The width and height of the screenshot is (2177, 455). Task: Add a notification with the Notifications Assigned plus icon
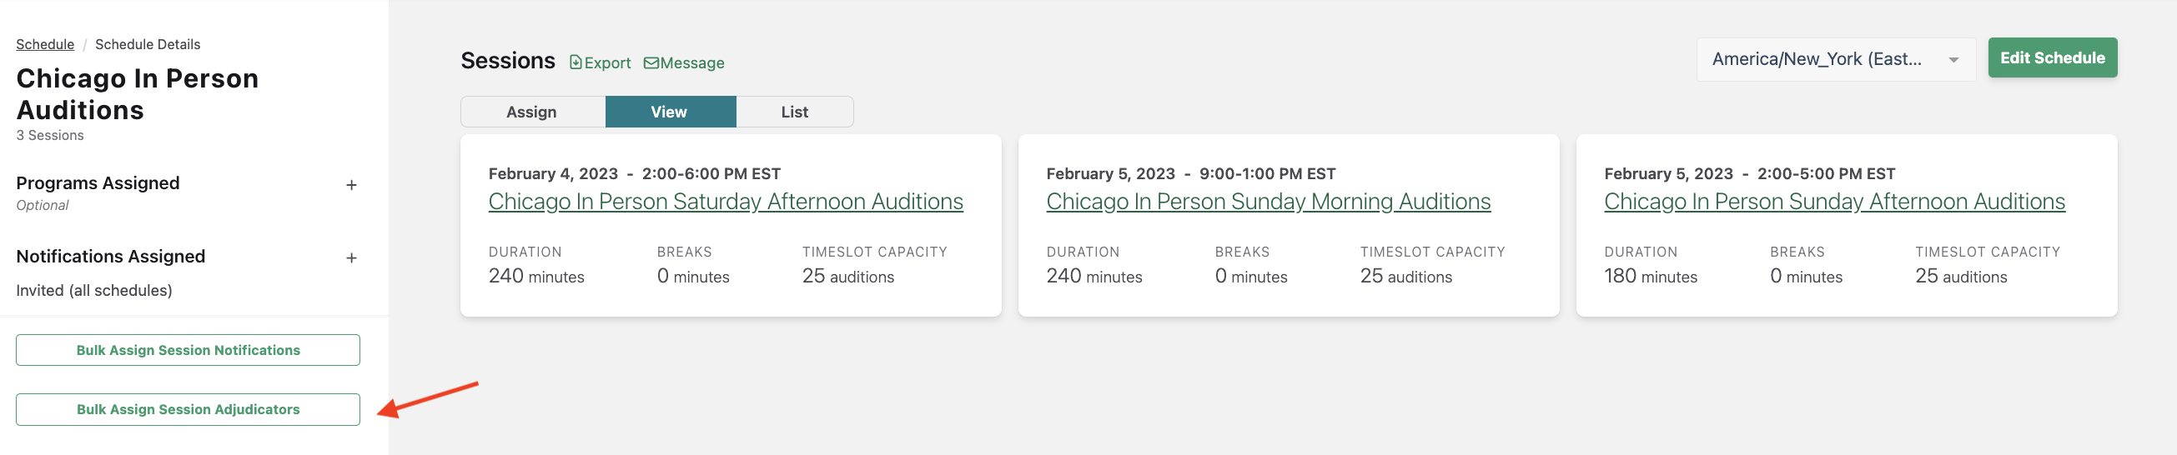pyautogui.click(x=351, y=258)
